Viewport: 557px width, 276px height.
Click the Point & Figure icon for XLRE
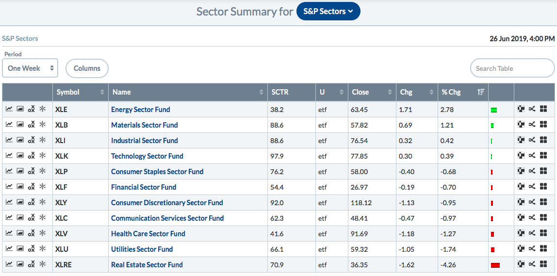click(x=32, y=264)
